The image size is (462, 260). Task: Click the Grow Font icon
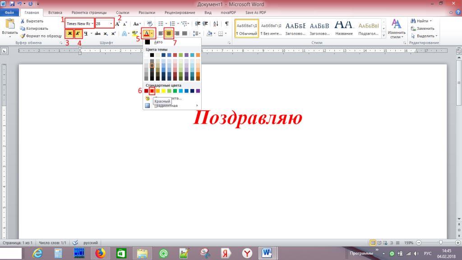click(x=118, y=23)
